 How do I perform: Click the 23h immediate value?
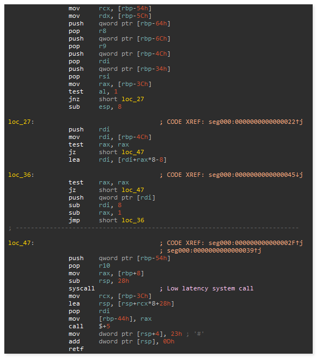pyautogui.click(x=176, y=334)
